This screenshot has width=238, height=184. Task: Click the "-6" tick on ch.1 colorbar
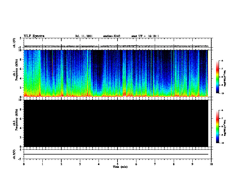click(222, 60)
